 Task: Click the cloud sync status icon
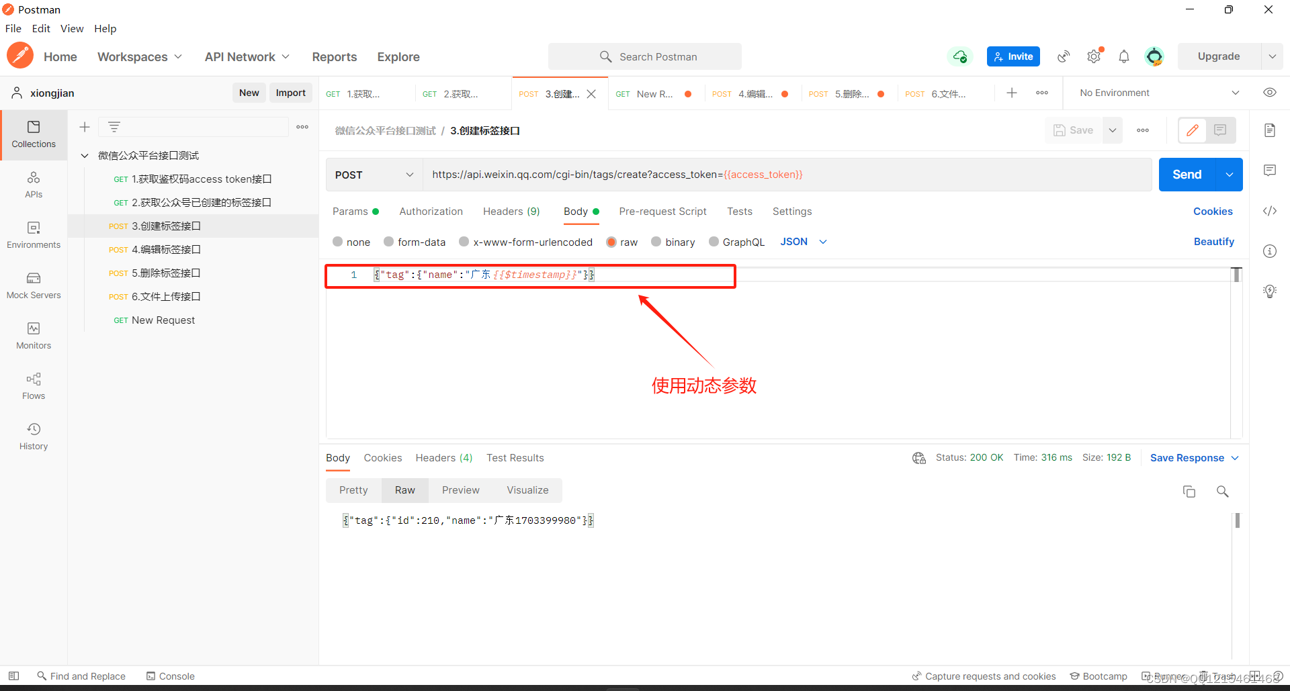[x=960, y=56]
